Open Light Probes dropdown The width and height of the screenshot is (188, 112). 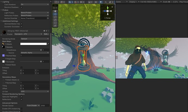click(x=35, y=13)
